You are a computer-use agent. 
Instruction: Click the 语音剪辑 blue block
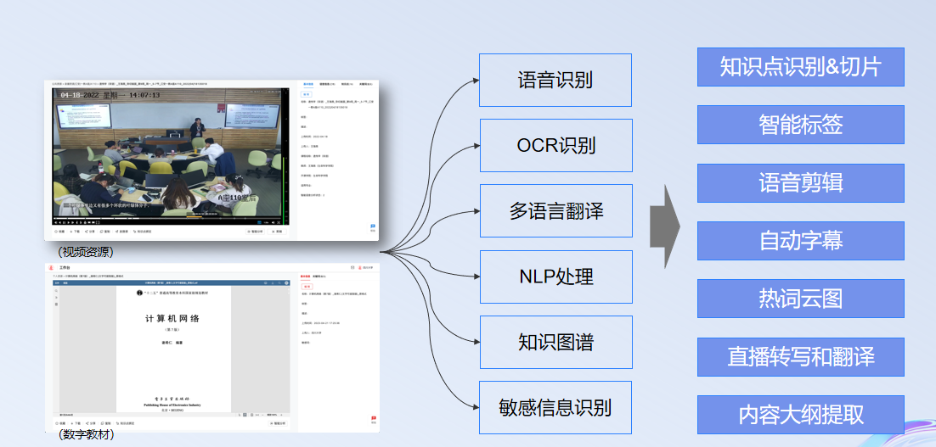point(800,183)
